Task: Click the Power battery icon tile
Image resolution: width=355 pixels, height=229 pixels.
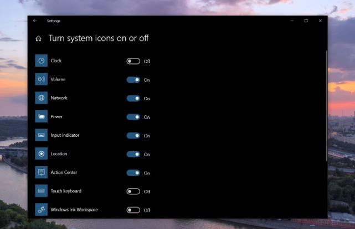Action: (41, 116)
